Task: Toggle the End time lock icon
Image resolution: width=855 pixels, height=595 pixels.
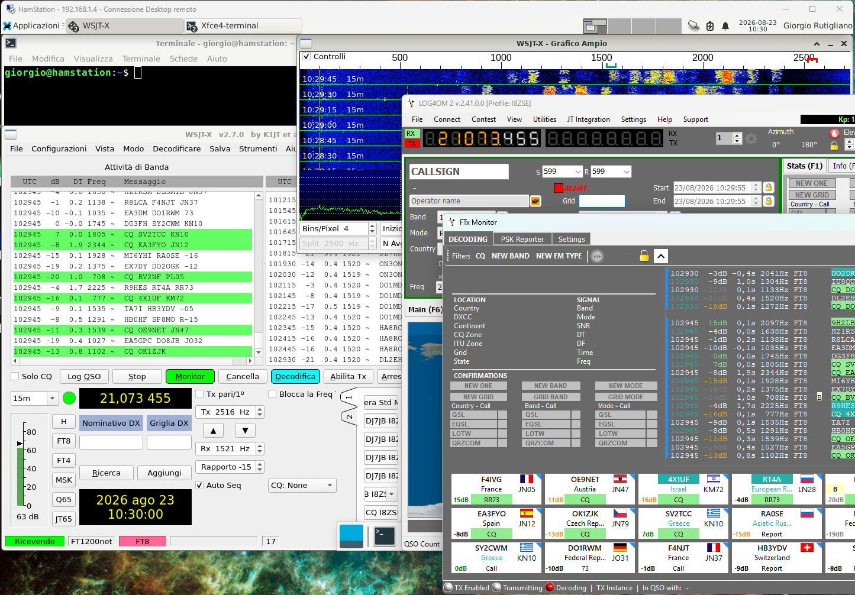Action: point(769,201)
